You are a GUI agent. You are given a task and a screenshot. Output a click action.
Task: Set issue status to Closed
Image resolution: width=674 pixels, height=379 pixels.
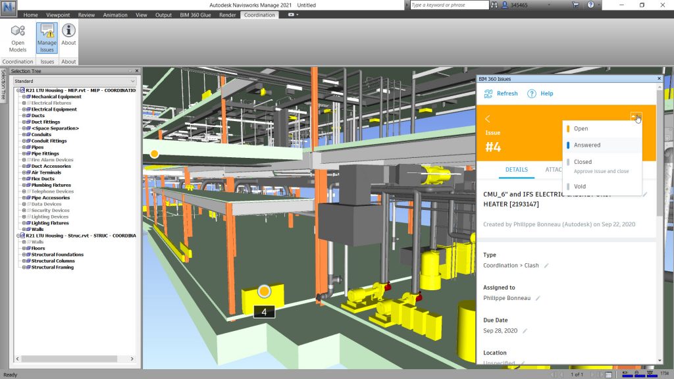tap(602, 166)
